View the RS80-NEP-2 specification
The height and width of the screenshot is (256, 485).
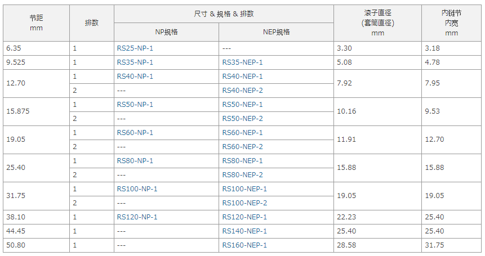coord(242,175)
